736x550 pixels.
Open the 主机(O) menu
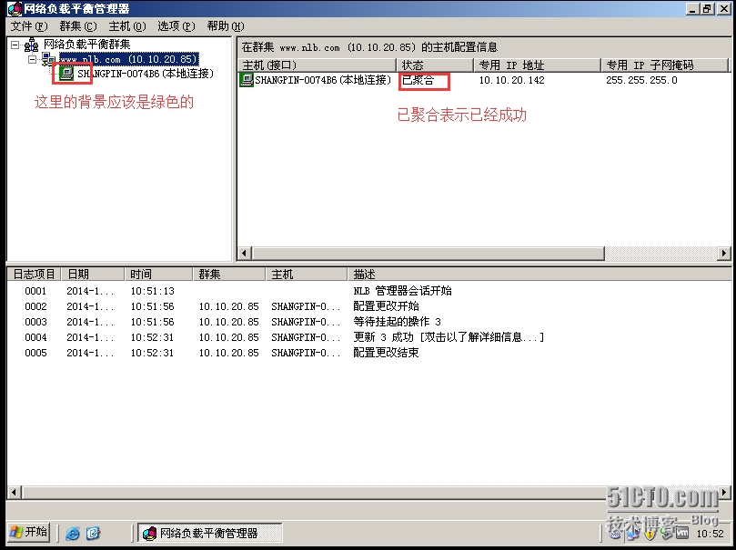127,26
